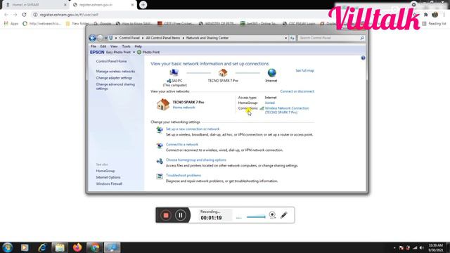Click Connect to a network link
This screenshot has height=253, width=450.
pyautogui.click(x=182, y=144)
